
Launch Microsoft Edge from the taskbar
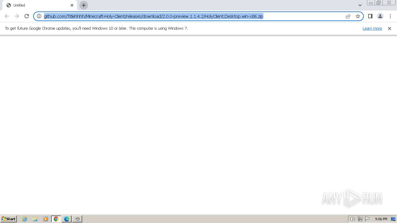point(67,219)
